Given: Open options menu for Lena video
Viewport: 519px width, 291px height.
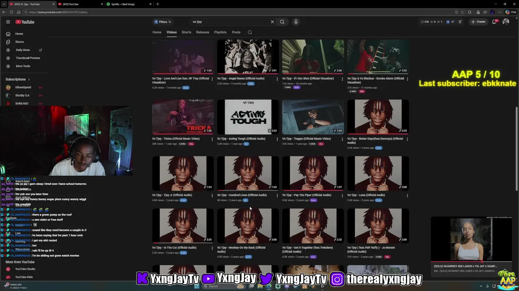Looking at the screenshot, I should coord(407,196).
